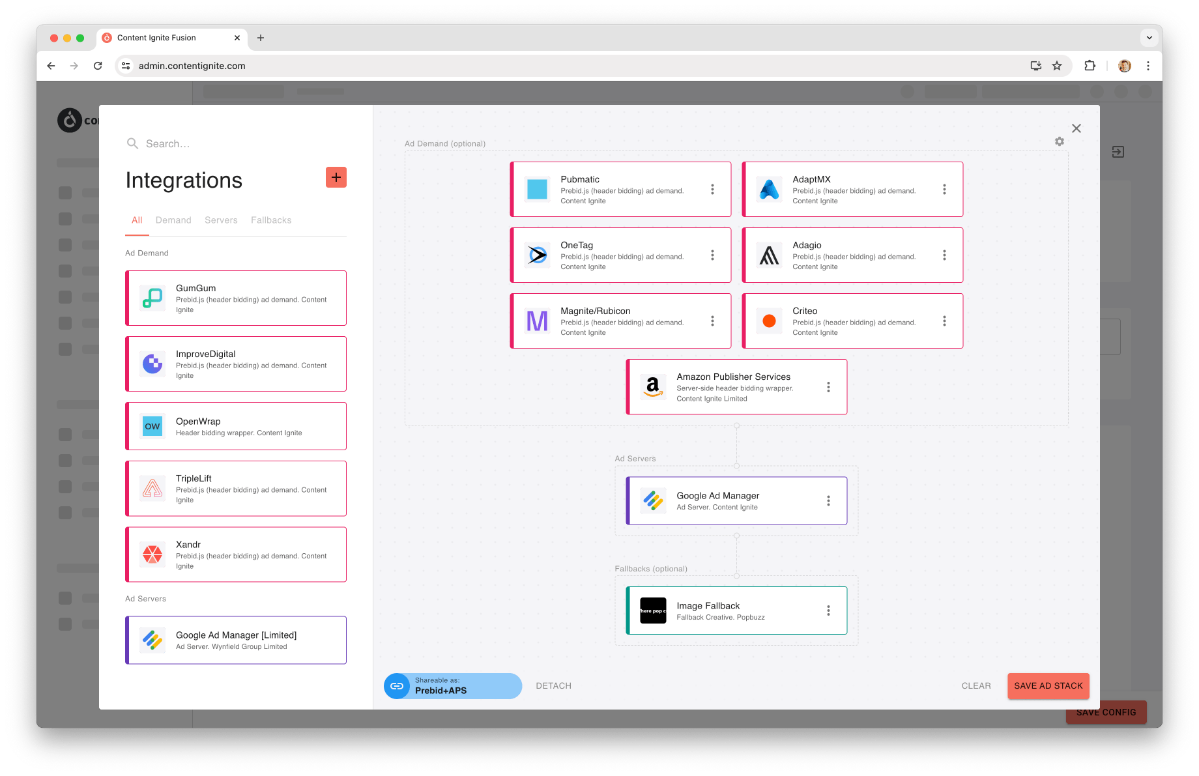The image size is (1199, 776).
Task: Click the 'Integrations' heading
Action: click(184, 180)
